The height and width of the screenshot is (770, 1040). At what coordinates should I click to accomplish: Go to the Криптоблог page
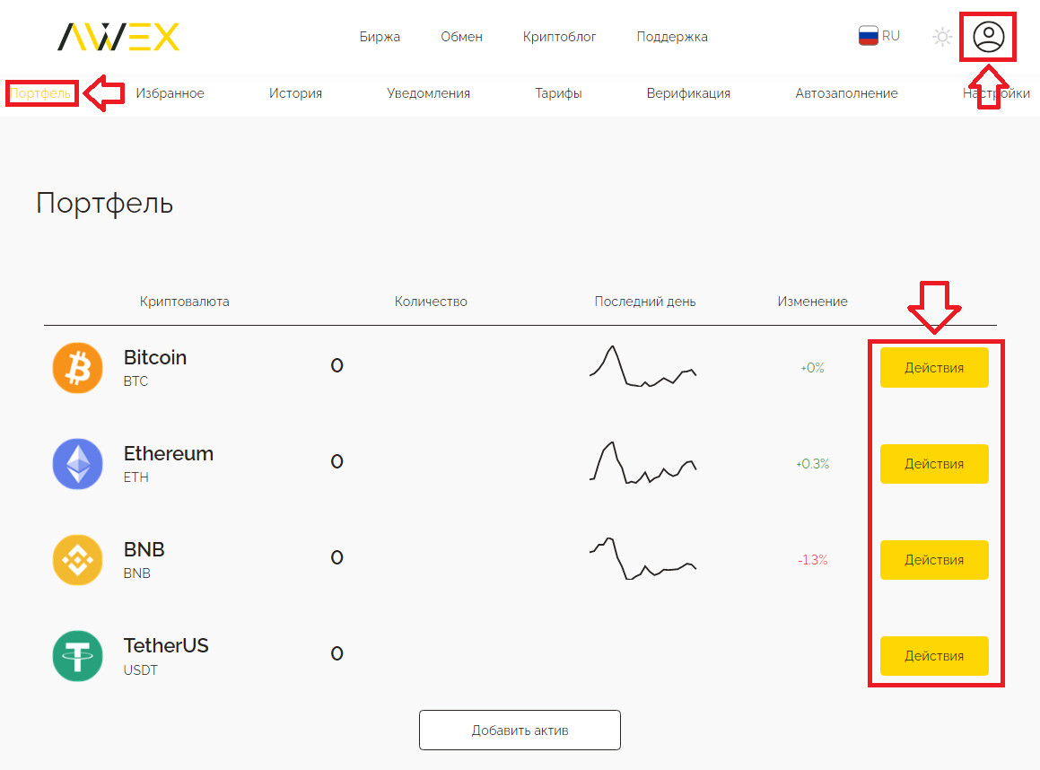pos(559,37)
